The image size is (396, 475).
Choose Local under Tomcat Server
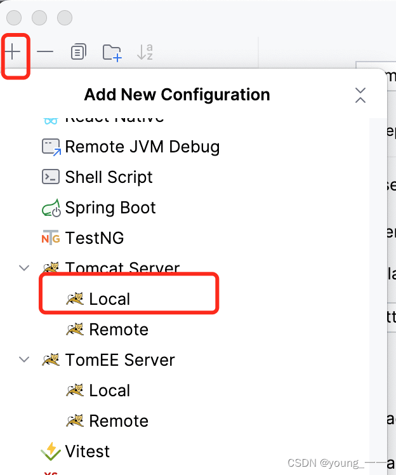pos(110,299)
